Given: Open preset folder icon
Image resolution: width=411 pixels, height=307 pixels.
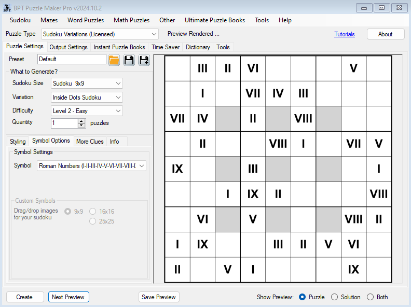Looking at the screenshot, I should [x=114, y=60].
